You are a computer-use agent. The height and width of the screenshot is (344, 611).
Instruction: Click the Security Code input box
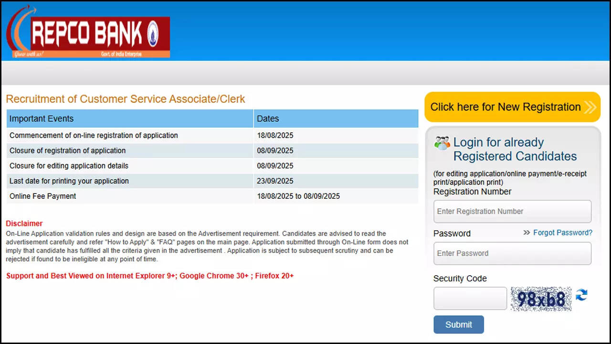[x=470, y=298]
